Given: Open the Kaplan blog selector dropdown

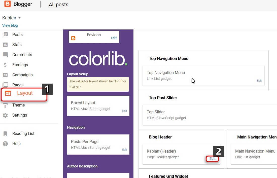Looking at the screenshot, I should (11, 18).
